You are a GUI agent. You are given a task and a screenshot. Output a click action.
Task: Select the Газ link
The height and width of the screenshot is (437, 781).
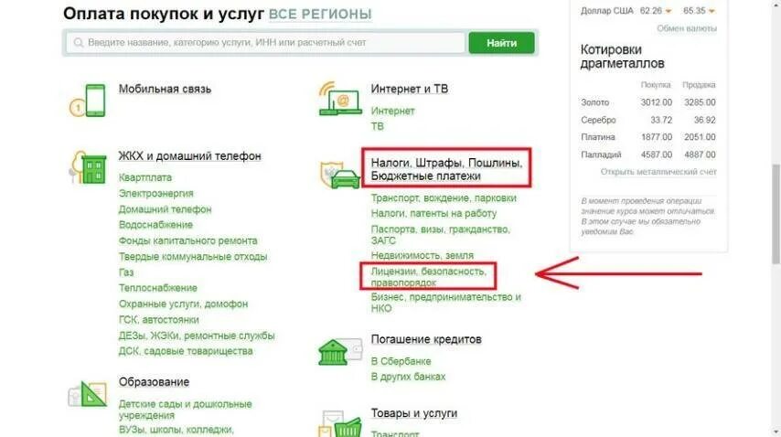[x=126, y=272]
